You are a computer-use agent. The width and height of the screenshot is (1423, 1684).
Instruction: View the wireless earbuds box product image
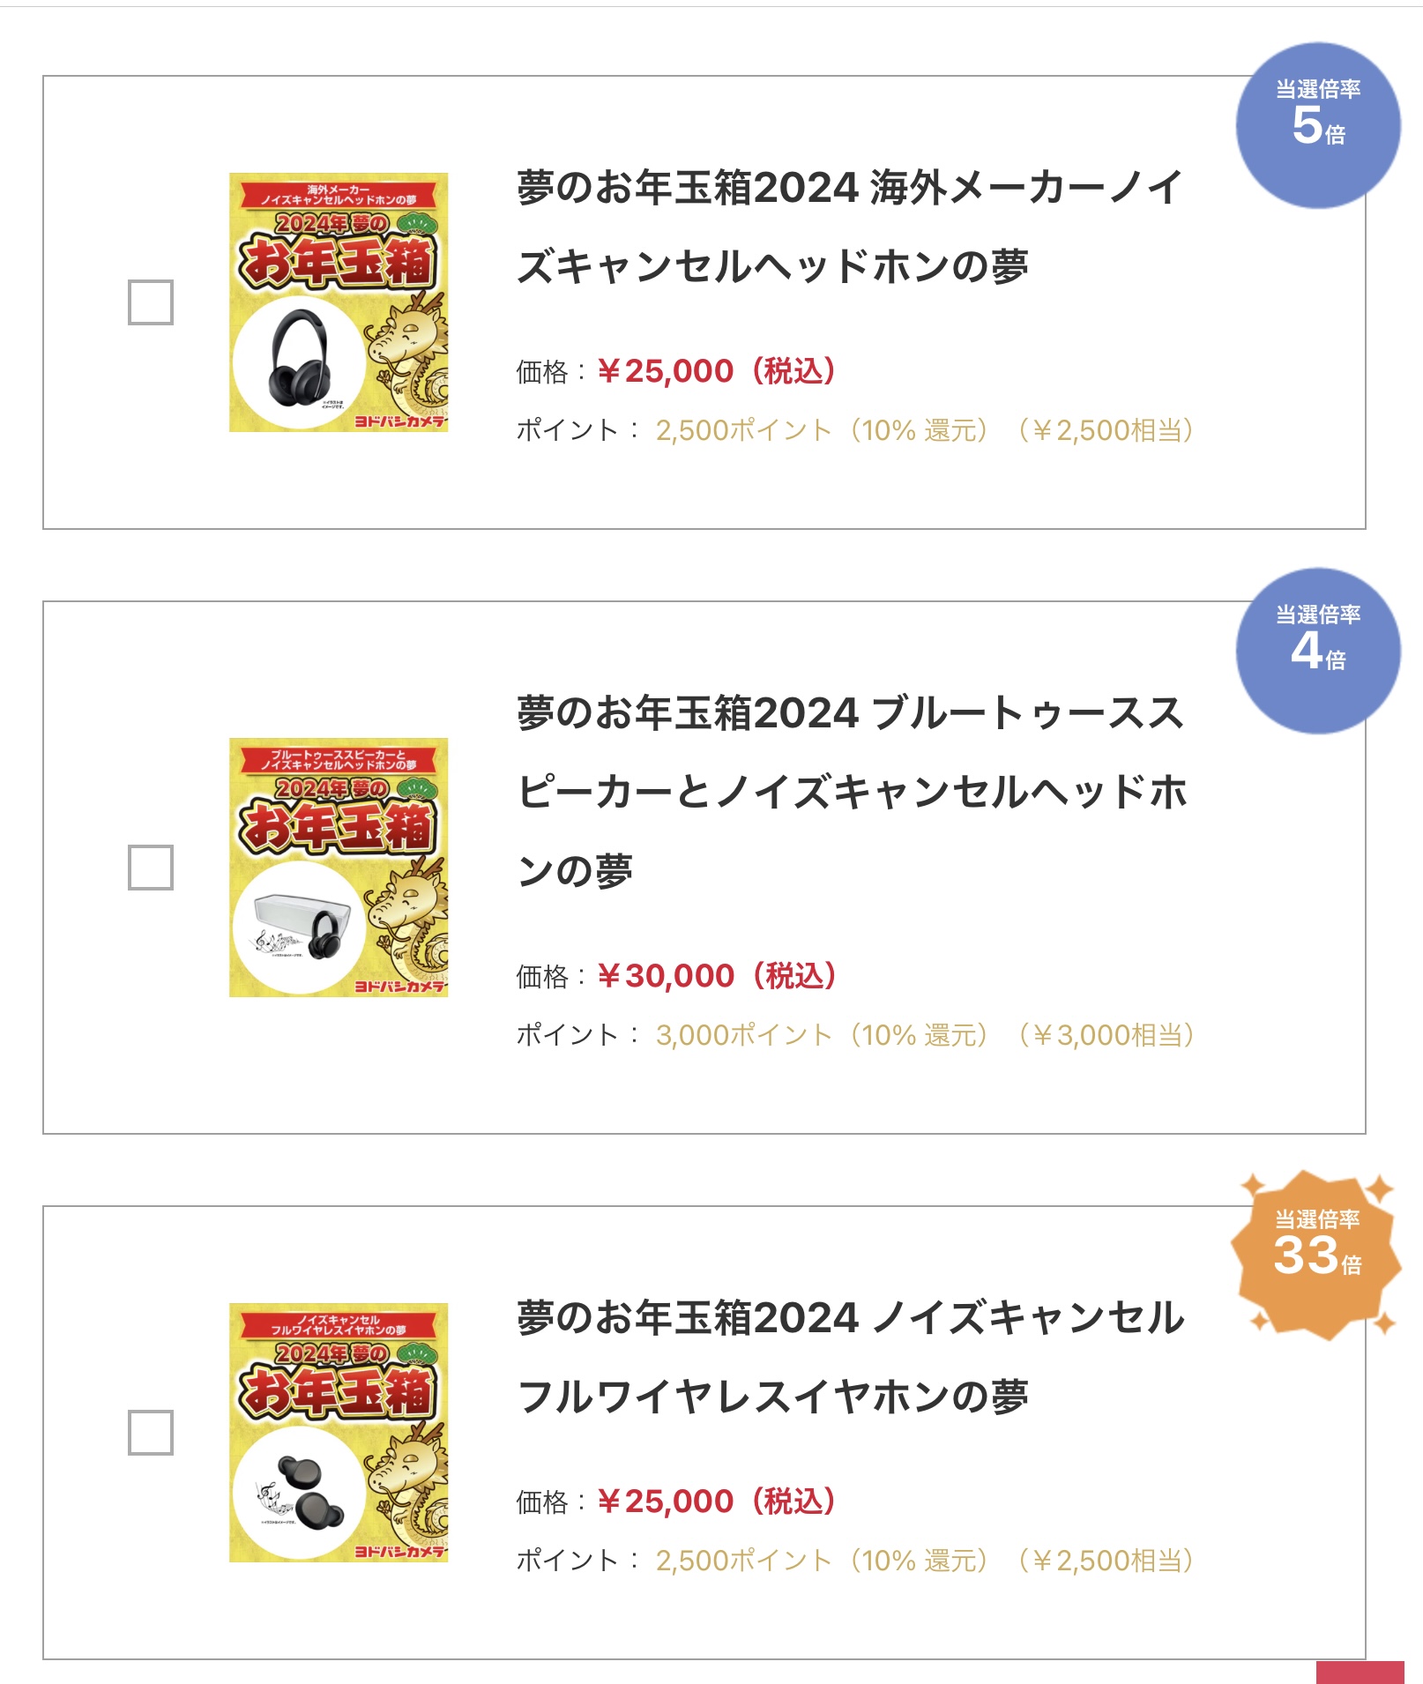pyautogui.click(x=339, y=1433)
